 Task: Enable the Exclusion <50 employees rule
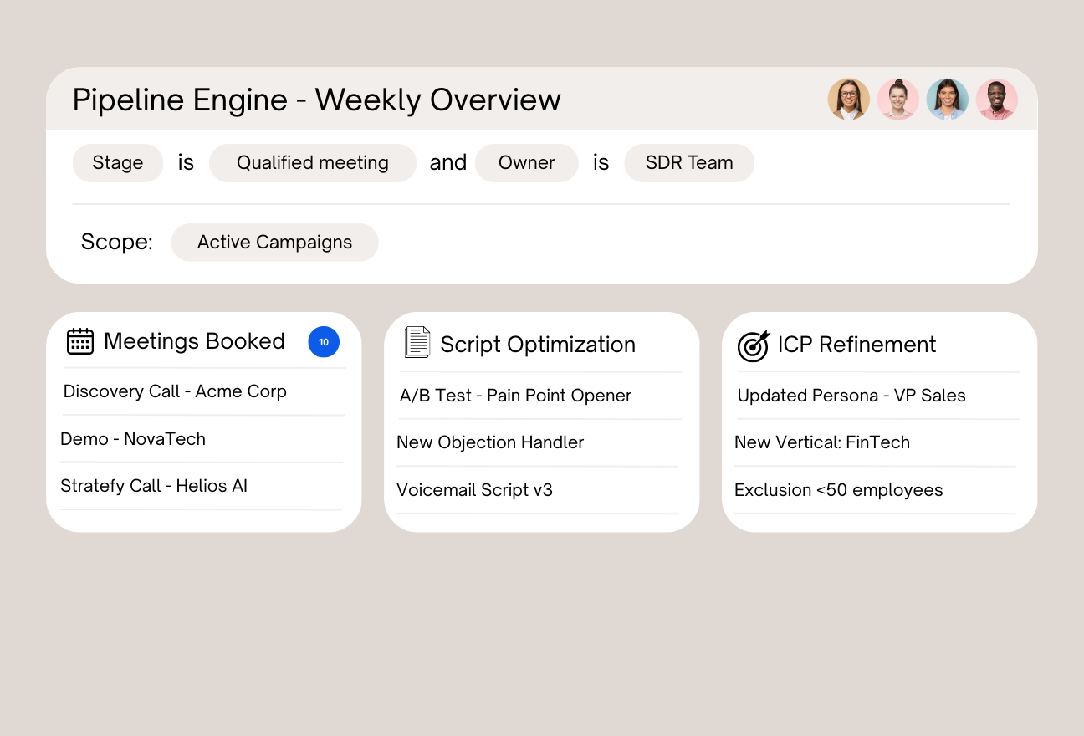(838, 490)
